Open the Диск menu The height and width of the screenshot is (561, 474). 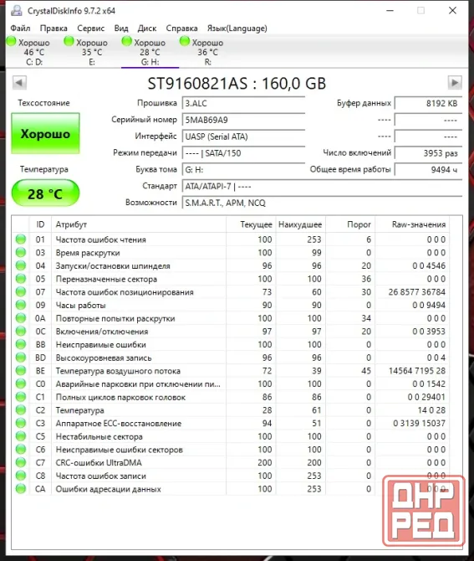[x=147, y=28]
